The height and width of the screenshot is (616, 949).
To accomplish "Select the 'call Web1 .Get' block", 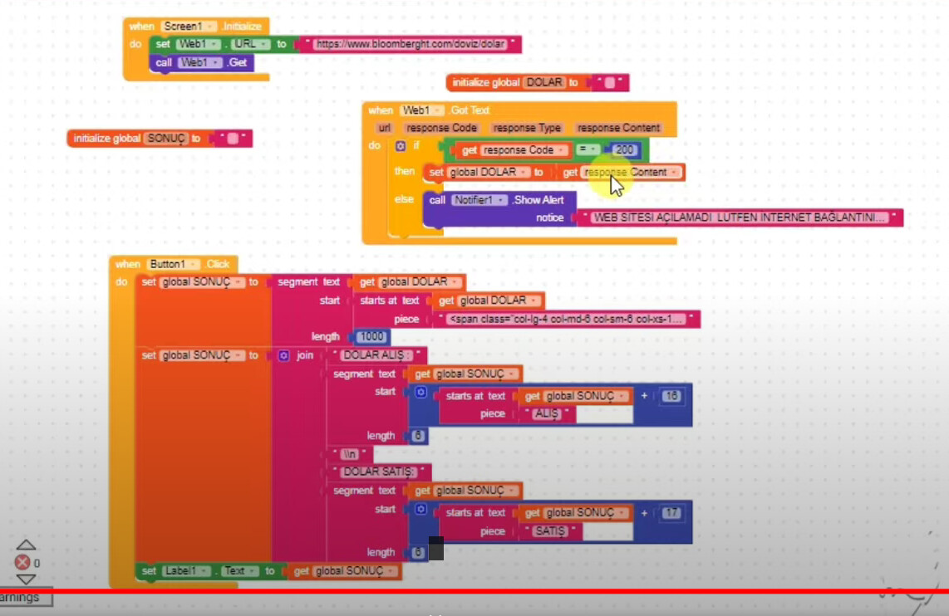I will coord(201,62).
